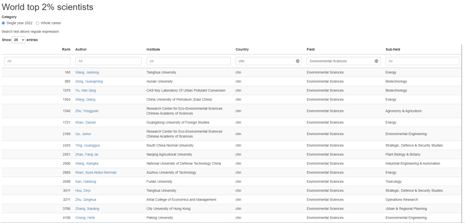Open author link Wang, Qiang
Screen dimensions: 465x223
point(85,99)
